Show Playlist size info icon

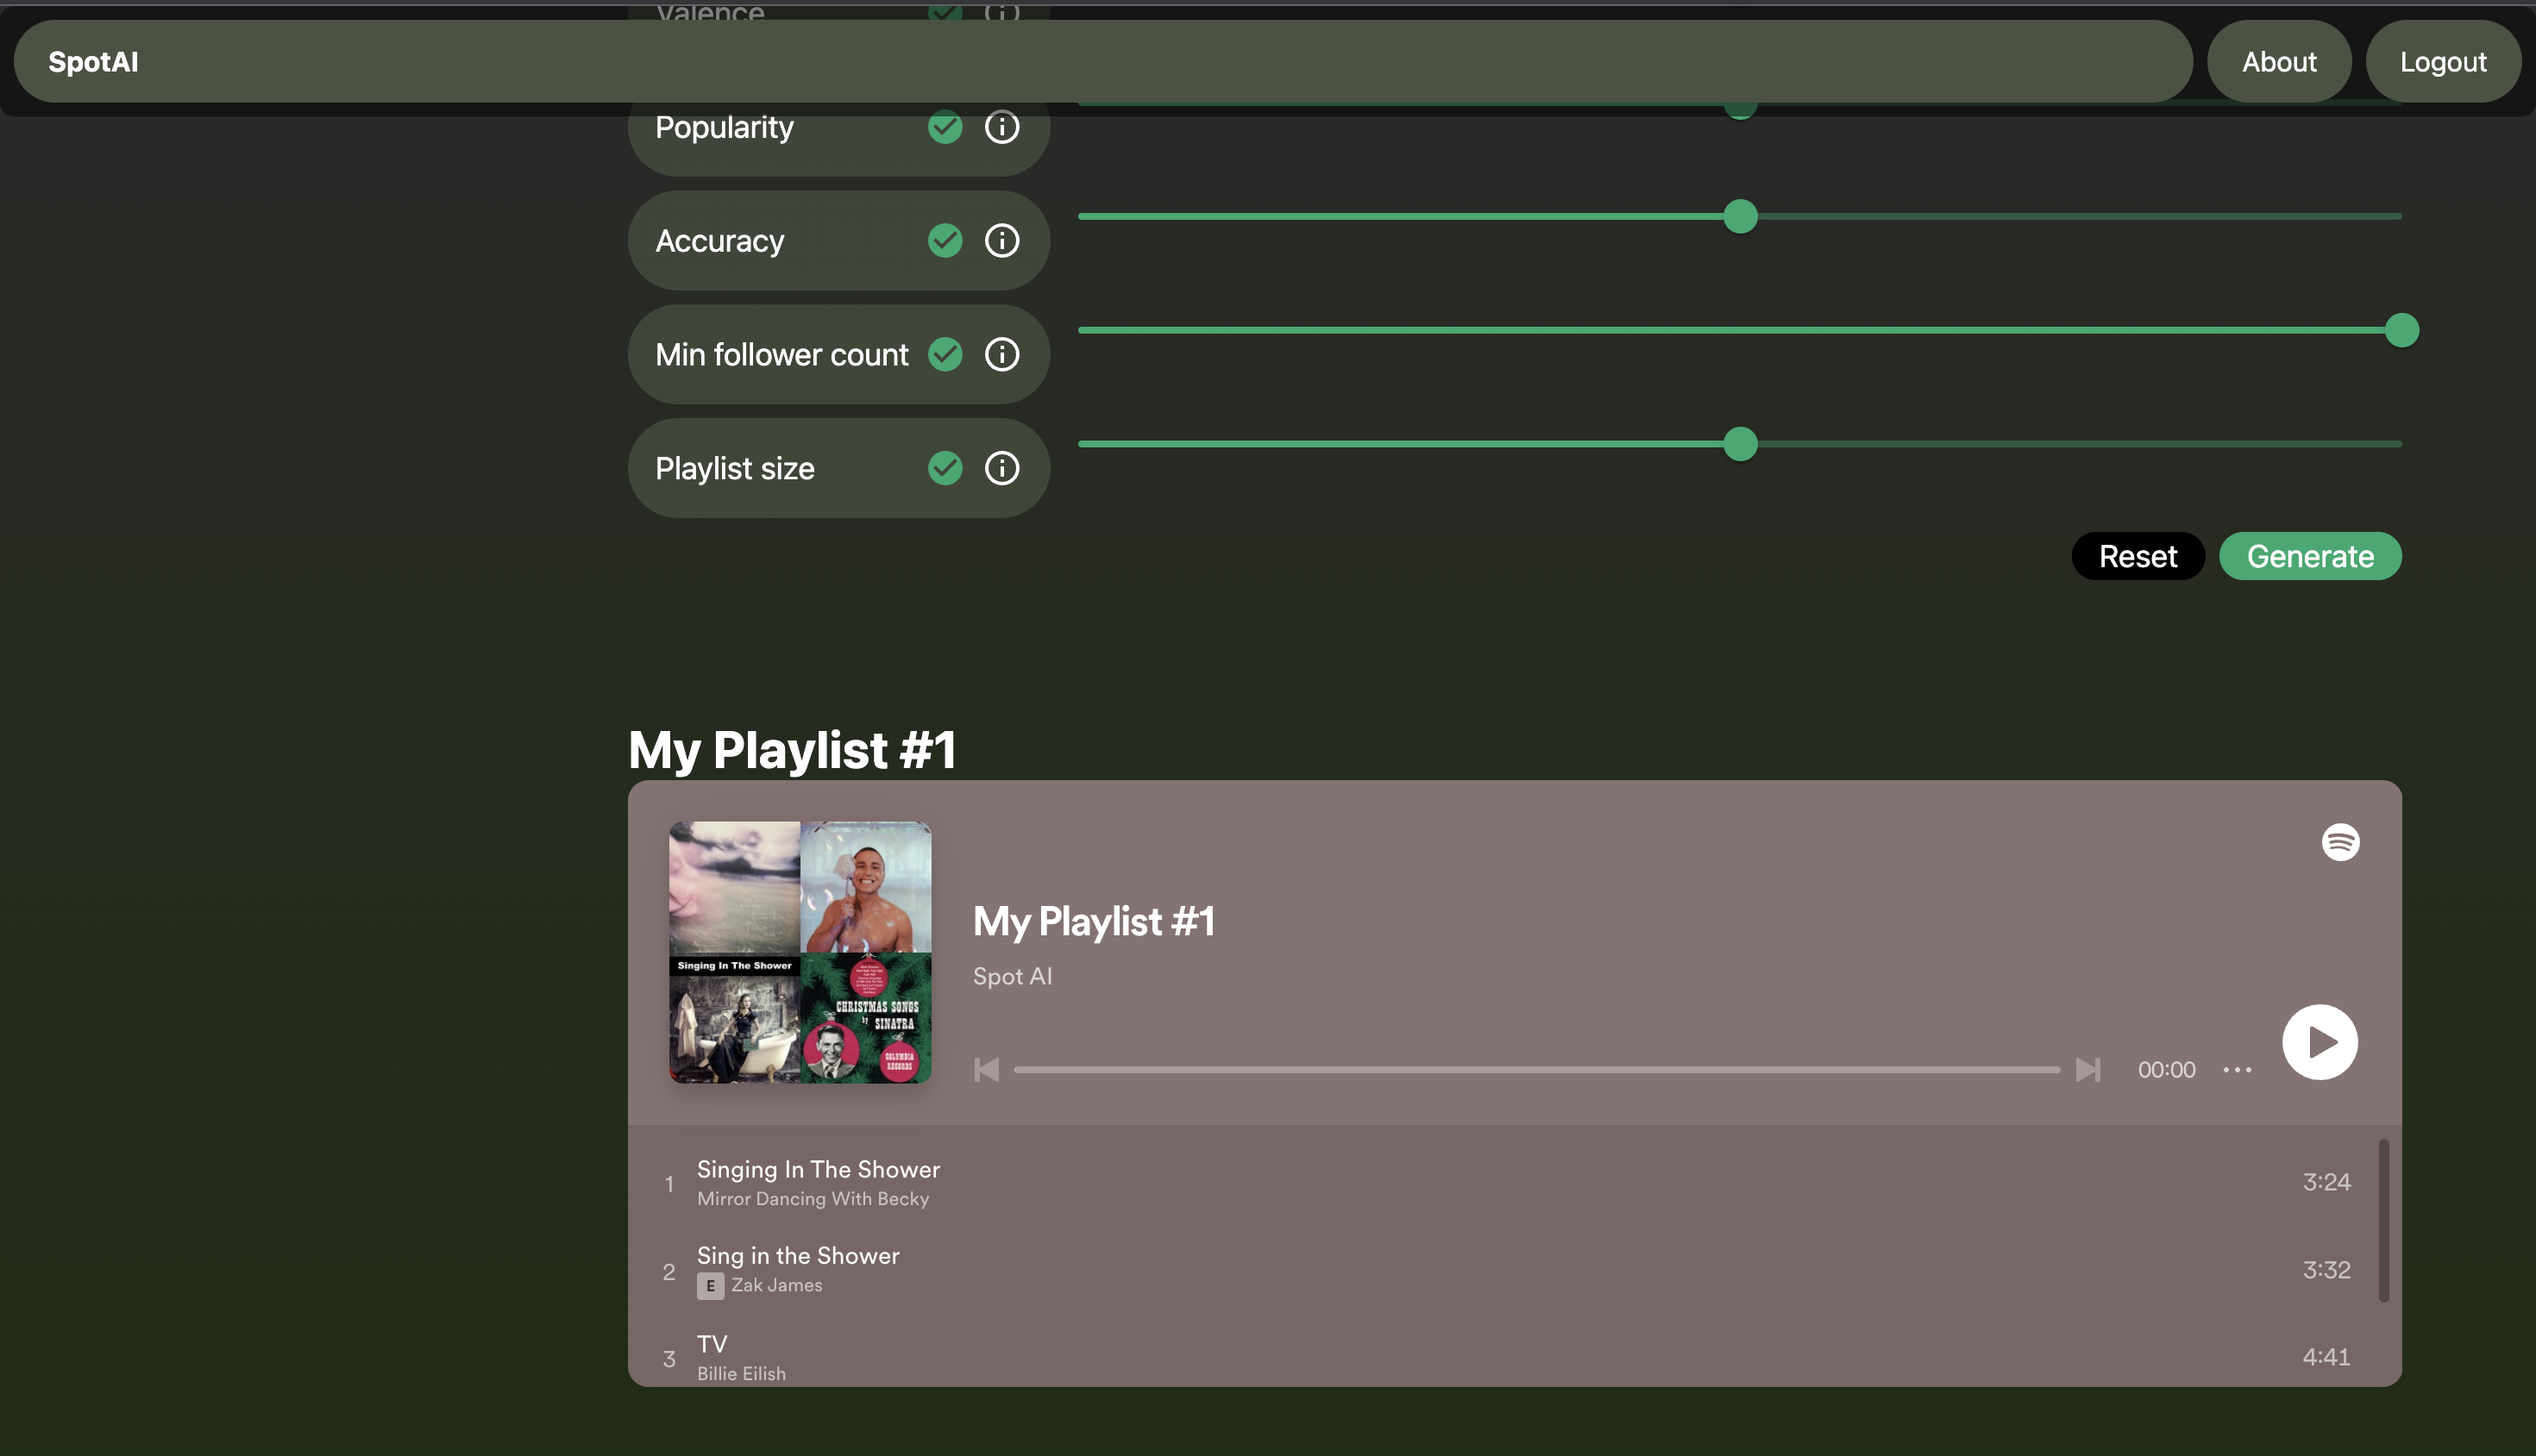pyautogui.click(x=1001, y=468)
